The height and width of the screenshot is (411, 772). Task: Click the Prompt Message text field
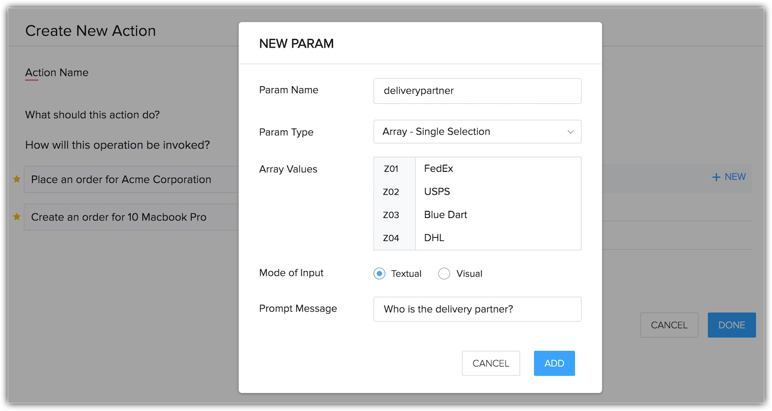pos(477,309)
